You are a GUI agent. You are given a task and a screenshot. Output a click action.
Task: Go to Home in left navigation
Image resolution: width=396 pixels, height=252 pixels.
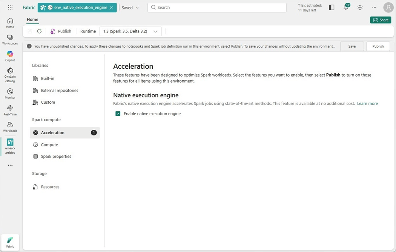click(x=10, y=23)
